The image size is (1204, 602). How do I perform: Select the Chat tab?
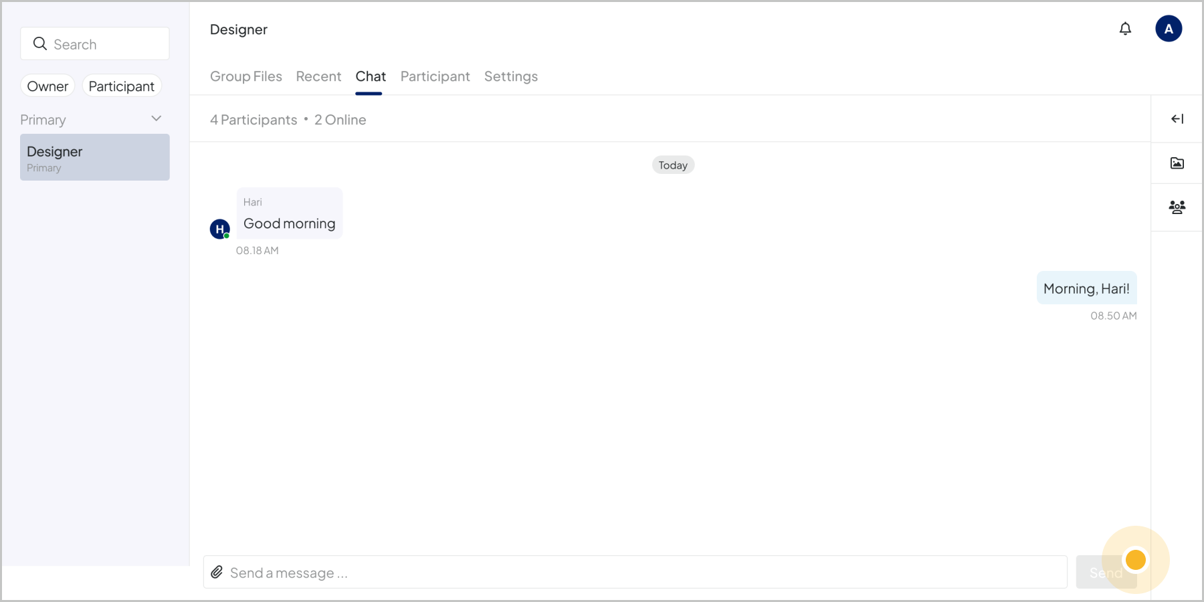371,77
